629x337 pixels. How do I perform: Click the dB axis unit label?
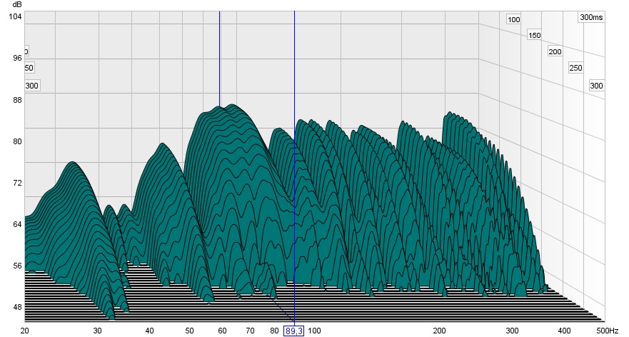coord(17,4)
